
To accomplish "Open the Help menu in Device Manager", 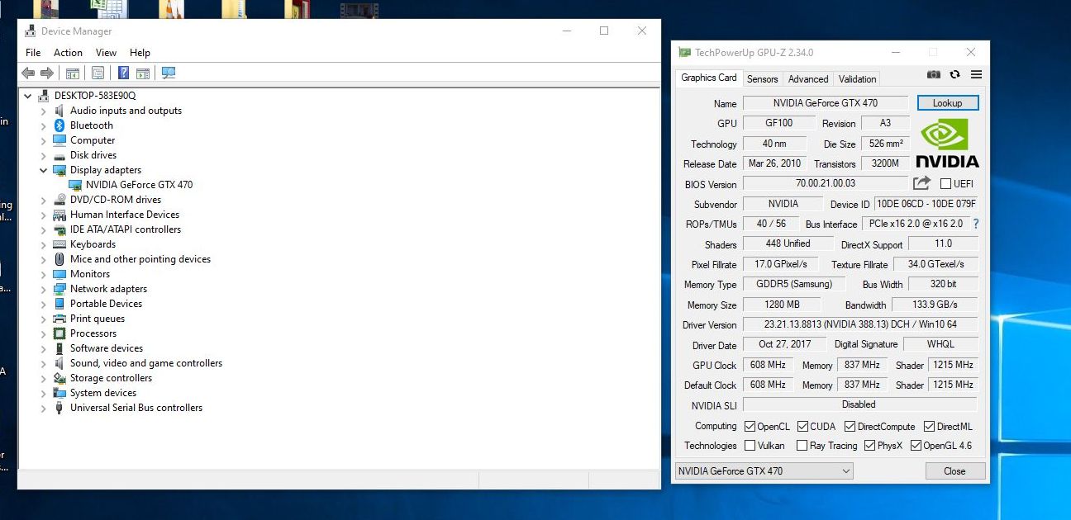I will coord(140,53).
